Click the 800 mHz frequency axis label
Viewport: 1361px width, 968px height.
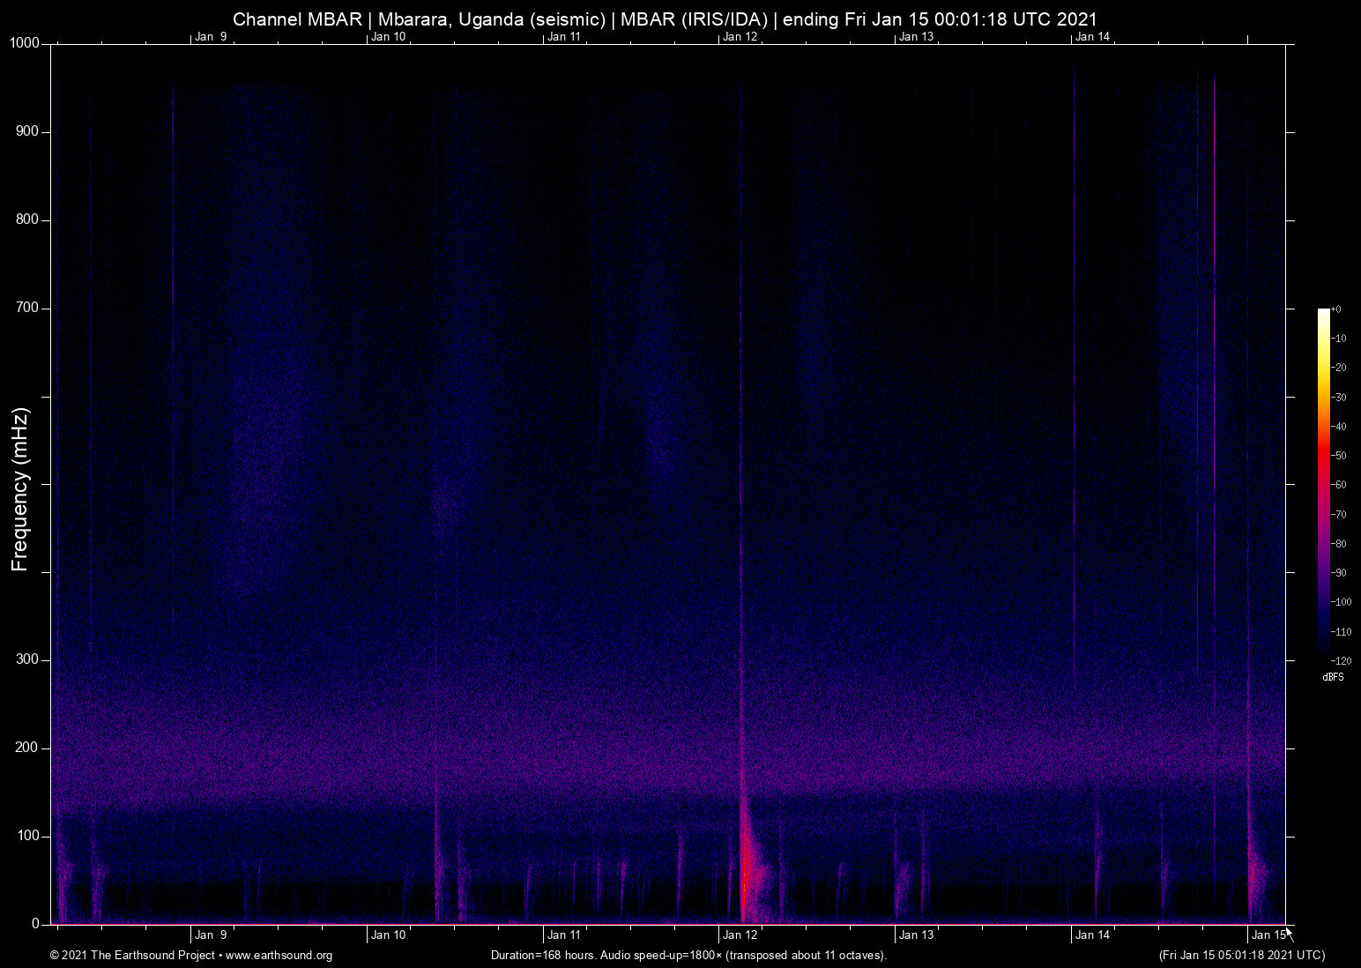(27, 220)
